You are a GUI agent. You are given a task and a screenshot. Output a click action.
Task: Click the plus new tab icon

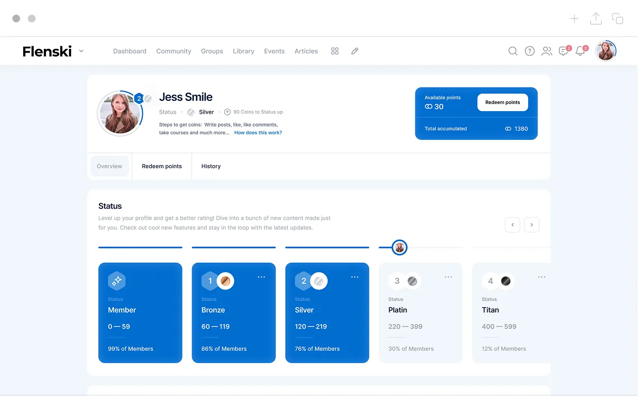pyautogui.click(x=574, y=19)
